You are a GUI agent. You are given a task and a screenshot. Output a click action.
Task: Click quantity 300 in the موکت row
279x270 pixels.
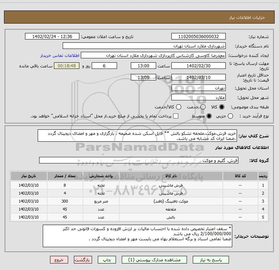tap(65, 201)
